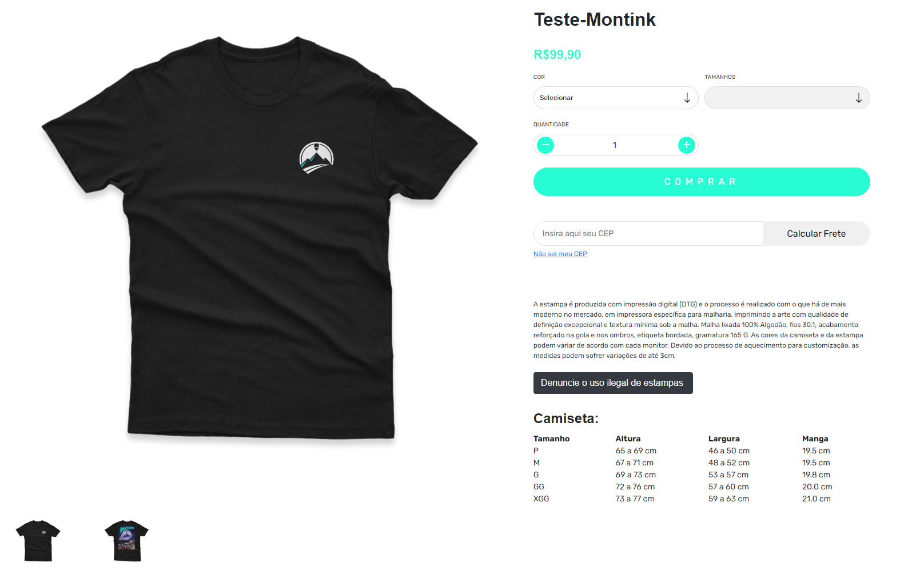
Task: Open the 'Não sei meu CEP' link
Action: click(560, 254)
